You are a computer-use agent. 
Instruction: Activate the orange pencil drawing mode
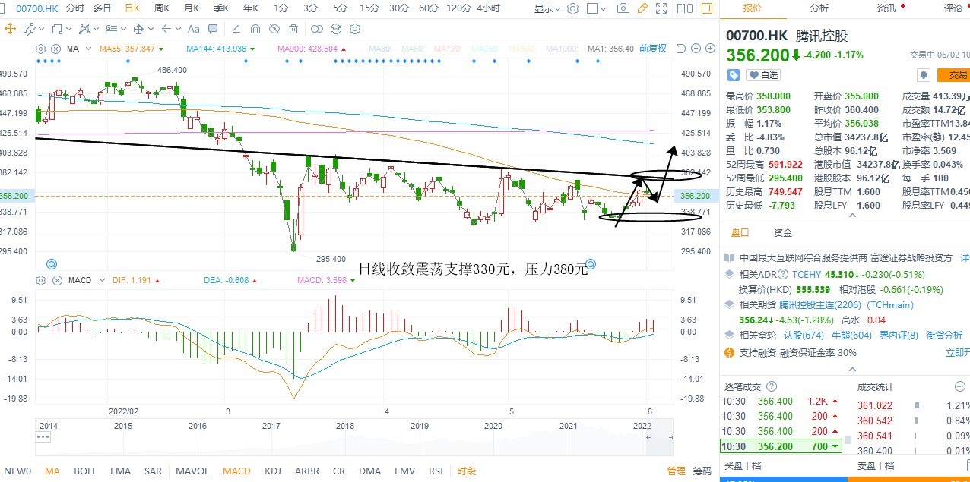[x=642, y=8]
